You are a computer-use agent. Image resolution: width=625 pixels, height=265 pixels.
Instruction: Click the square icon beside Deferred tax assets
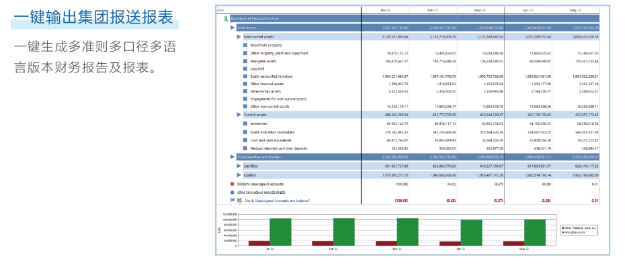(x=245, y=91)
